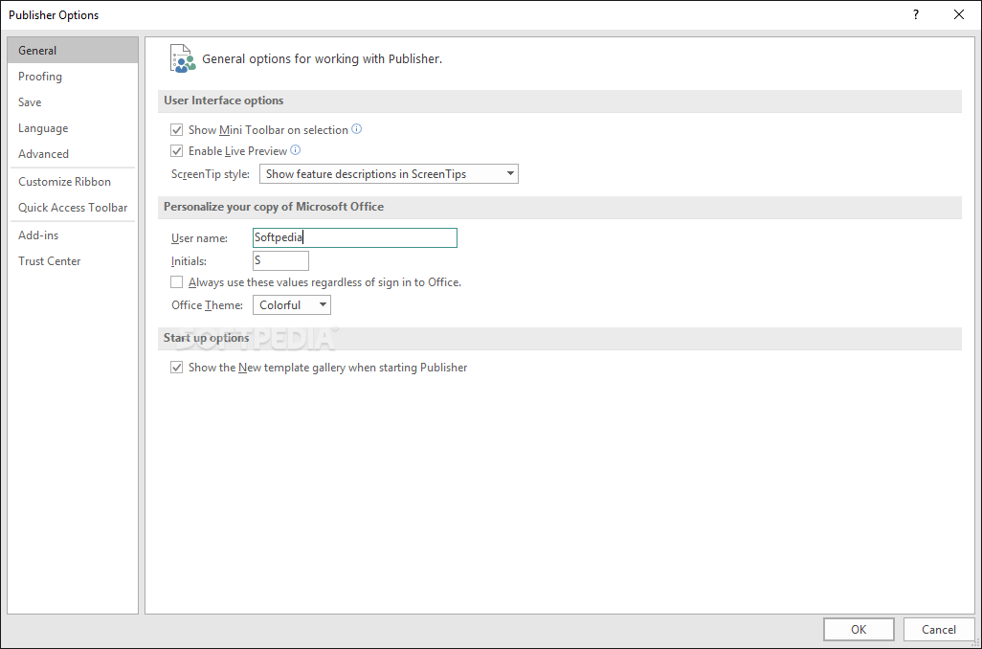Click the Office Theme label
This screenshot has height=649, width=982.
[x=208, y=305]
